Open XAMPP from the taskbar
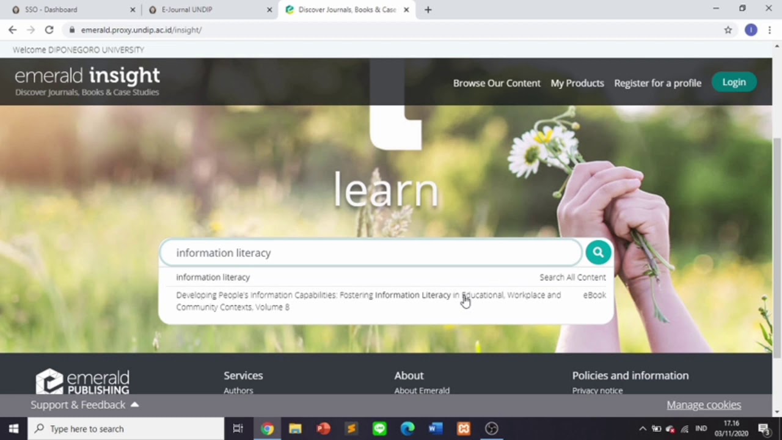The image size is (782, 440). point(464,428)
